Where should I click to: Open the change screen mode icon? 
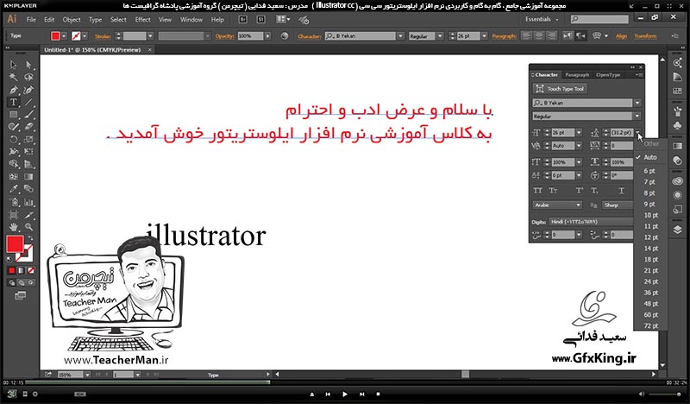pyautogui.click(x=20, y=295)
